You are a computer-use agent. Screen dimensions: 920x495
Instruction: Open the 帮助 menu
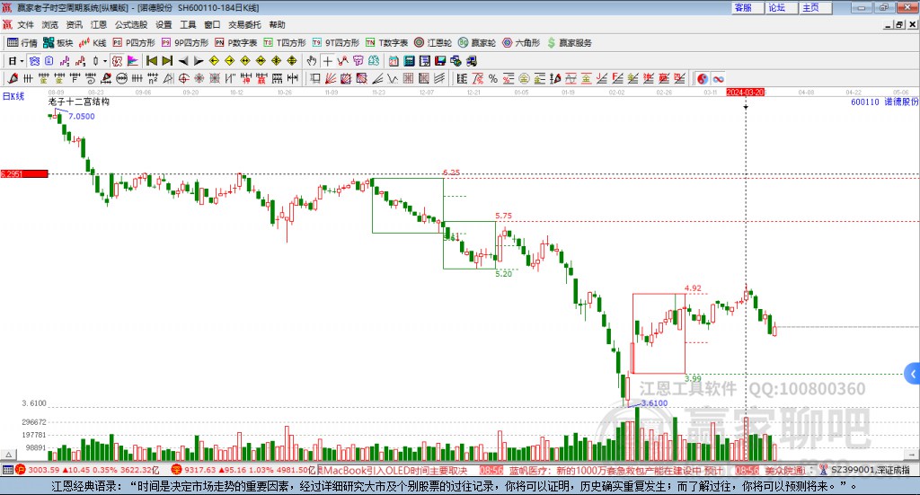[x=277, y=24]
